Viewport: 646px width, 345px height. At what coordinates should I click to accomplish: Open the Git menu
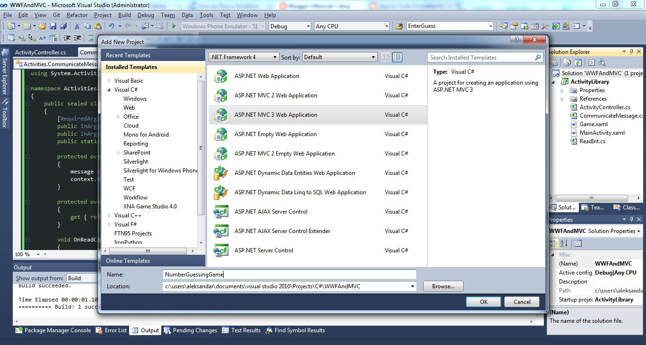56,15
